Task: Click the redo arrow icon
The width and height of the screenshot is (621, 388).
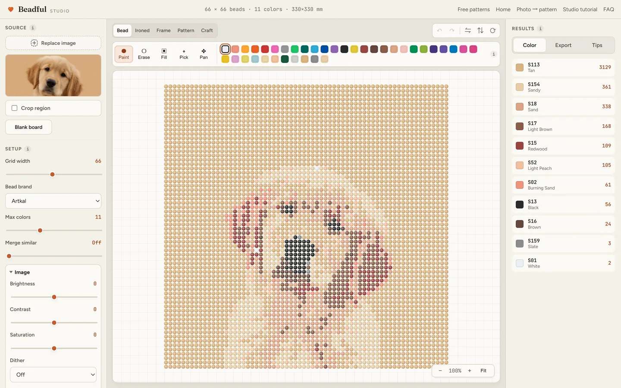Action: tap(452, 31)
